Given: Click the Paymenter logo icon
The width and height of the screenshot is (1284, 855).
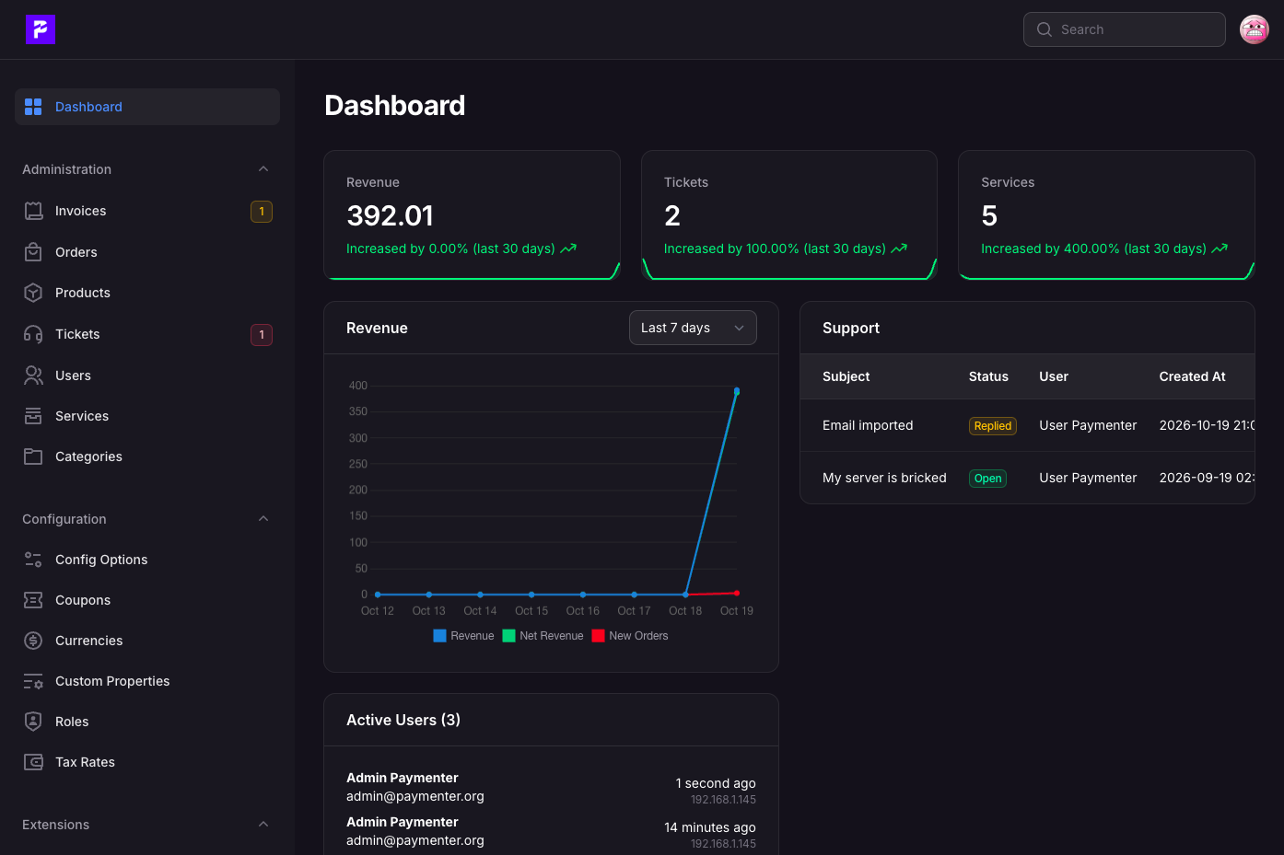Looking at the screenshot, I should click(41, 29).
